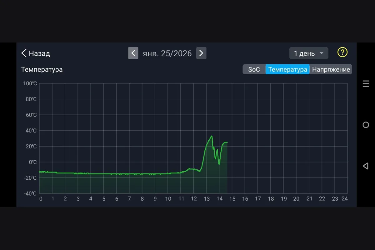Click the 40℃ axis label
The image size is (375, 250).
point(31,131)
